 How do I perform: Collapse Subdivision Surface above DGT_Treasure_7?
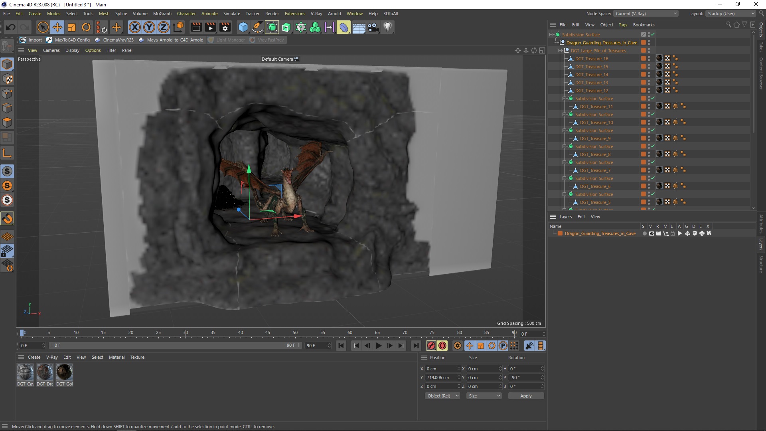(565, 162)
